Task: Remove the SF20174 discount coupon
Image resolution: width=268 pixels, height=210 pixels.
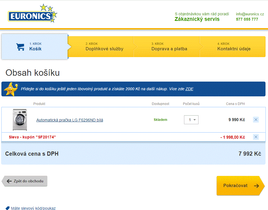Action: click(256, 137)
